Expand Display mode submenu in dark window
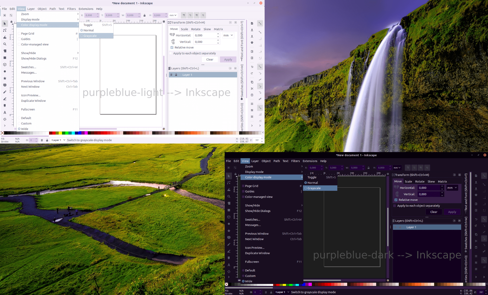The width and height of the screenshot is (488, 295). [x=272, y=172]
